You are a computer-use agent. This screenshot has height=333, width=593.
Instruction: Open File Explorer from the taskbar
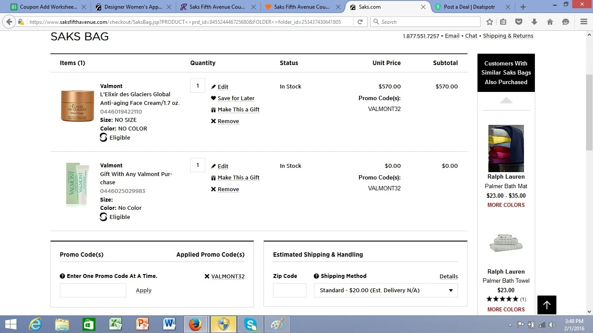[x=62, y=324]
